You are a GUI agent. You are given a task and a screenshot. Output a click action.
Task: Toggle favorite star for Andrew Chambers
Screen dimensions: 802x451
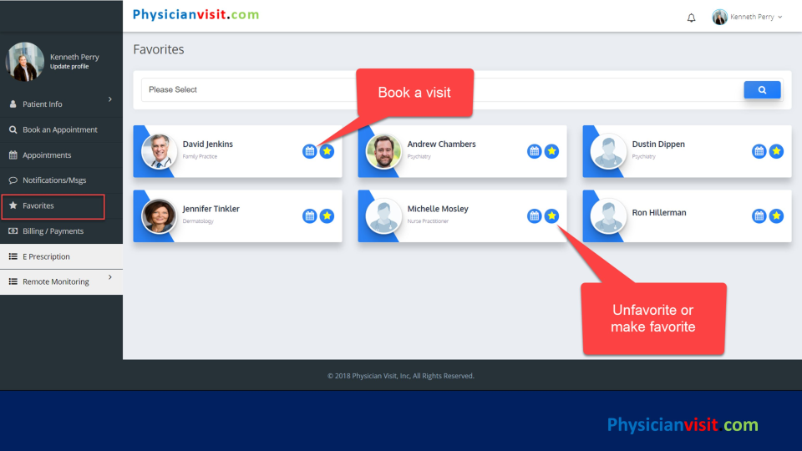tap(551, 151)
